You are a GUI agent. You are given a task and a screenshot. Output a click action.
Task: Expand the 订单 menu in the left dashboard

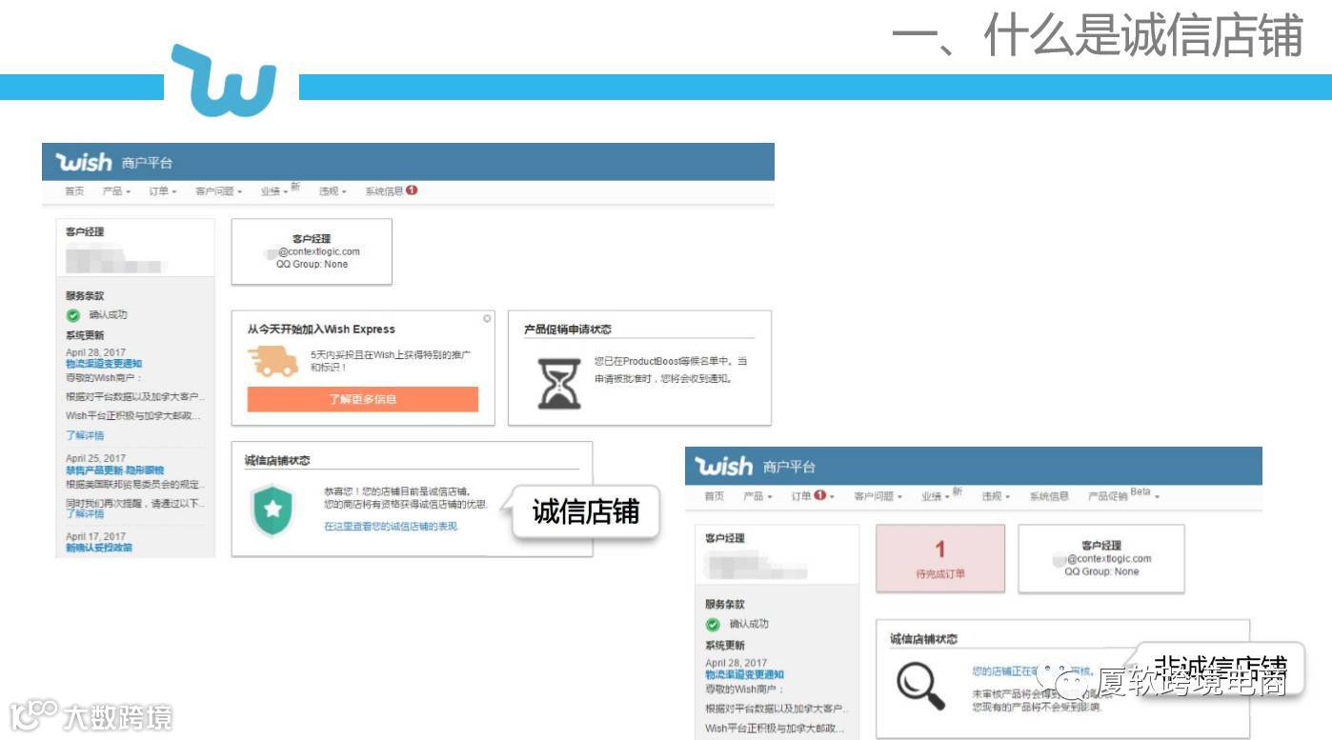point(163,191)
